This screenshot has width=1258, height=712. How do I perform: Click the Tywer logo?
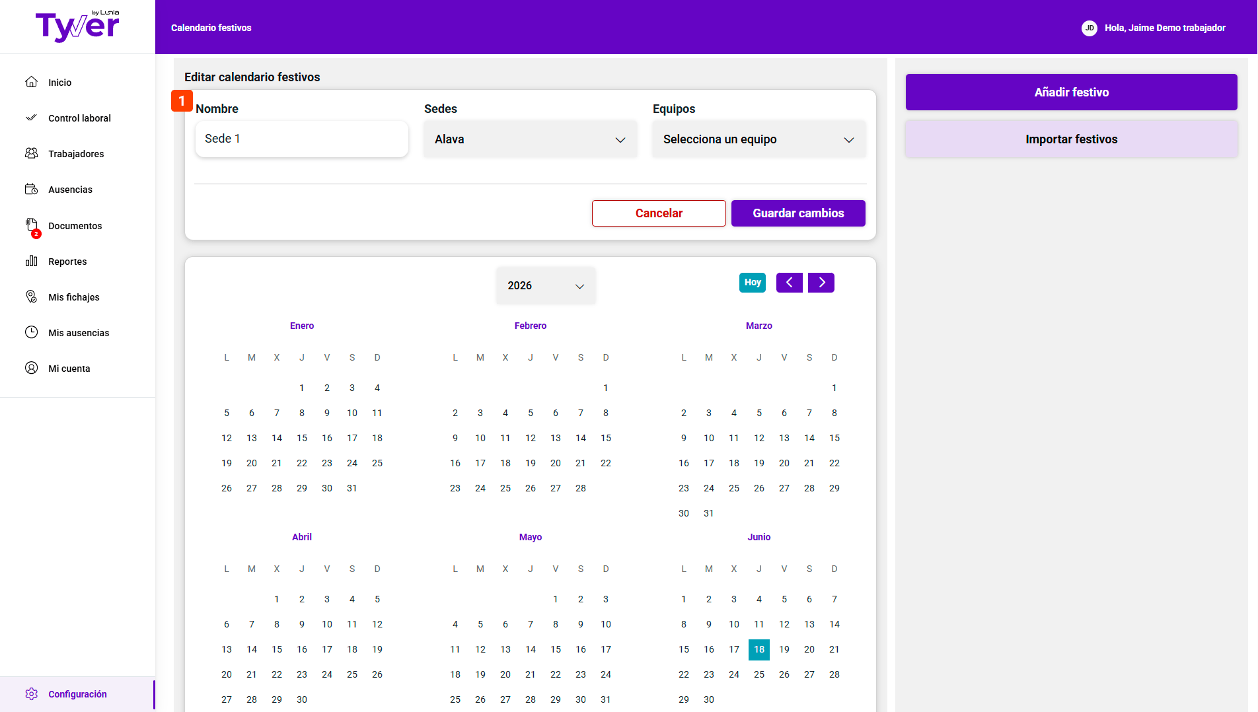[77, 26]
